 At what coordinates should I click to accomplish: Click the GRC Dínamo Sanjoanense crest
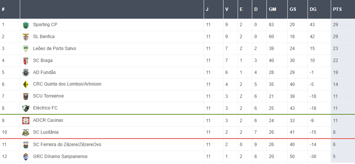point(25,157)
